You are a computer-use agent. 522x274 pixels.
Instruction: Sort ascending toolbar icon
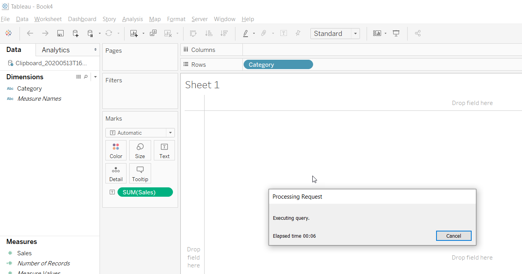click(209, 34)
